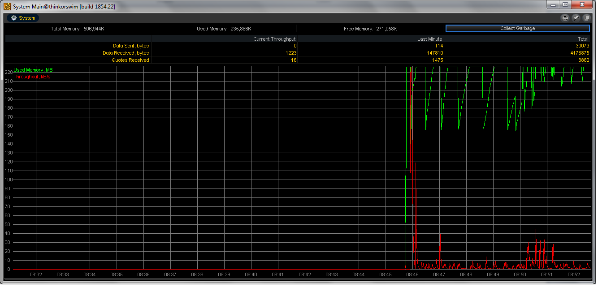Click the 08:46 time axis label
Screen dimensions: 598x300
[x=412, y=274]
